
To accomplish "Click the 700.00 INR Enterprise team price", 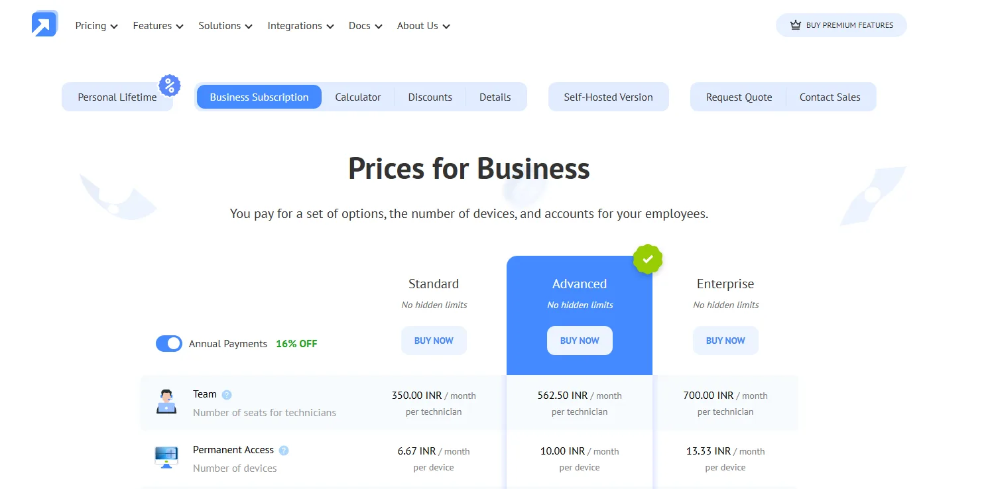I will (x=708, y=396).
